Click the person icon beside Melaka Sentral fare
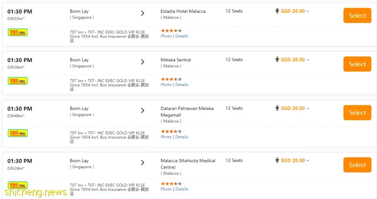Viewport: 377px width, 199px height. tap(277, 59)
